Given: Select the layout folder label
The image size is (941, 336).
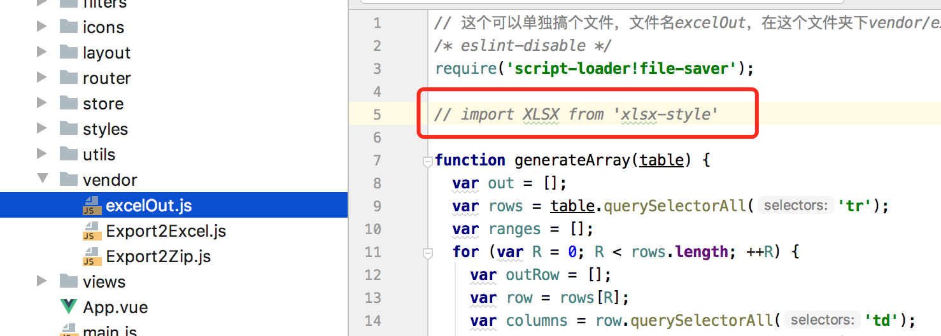Looking at the screenshot, I should (x=106, y=52).
